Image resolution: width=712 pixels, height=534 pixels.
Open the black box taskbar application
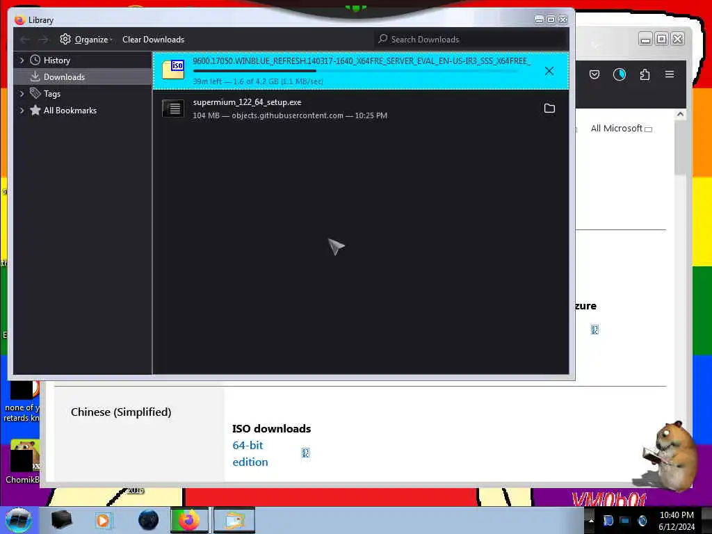click(61, 520)
